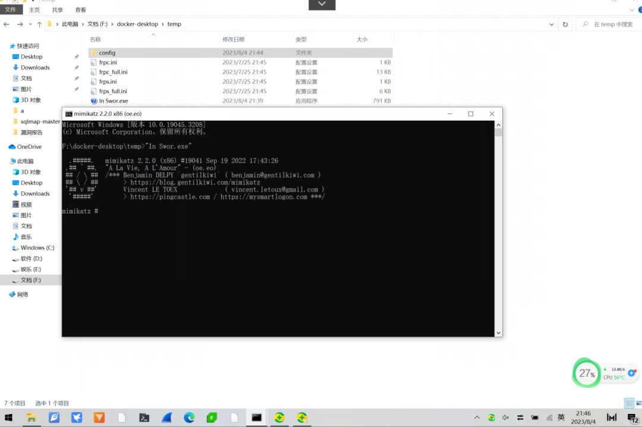
Task: Click the mimikatz console scroll up arrow
Action: tap(498, 125)
